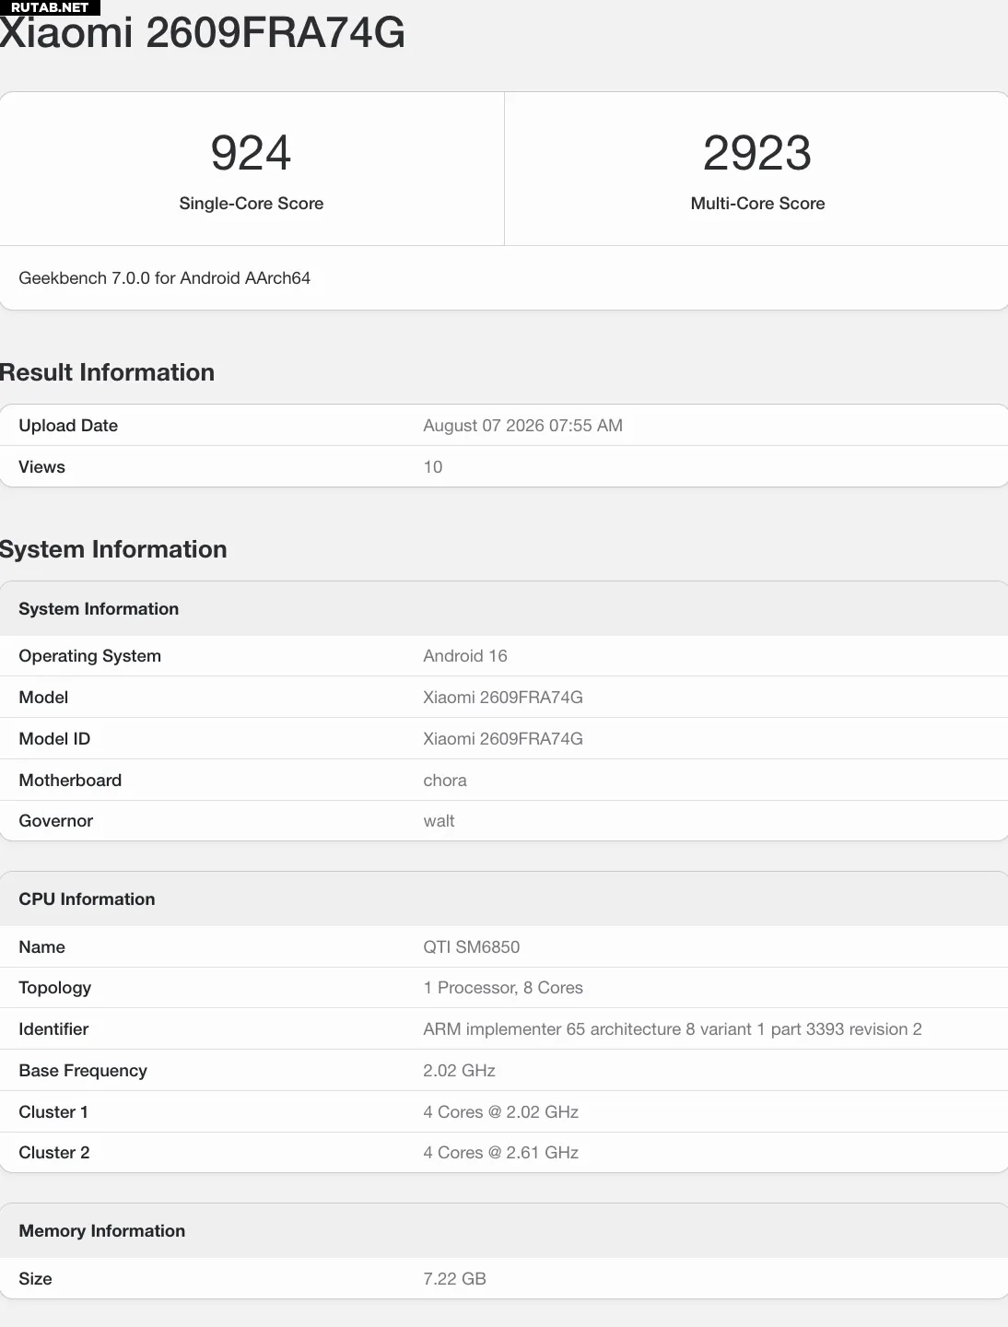1008x1327 pixels.
Task: Click Geekbench 7.0.0 for Android AArch64 text
Action: [x=165, y=278]
